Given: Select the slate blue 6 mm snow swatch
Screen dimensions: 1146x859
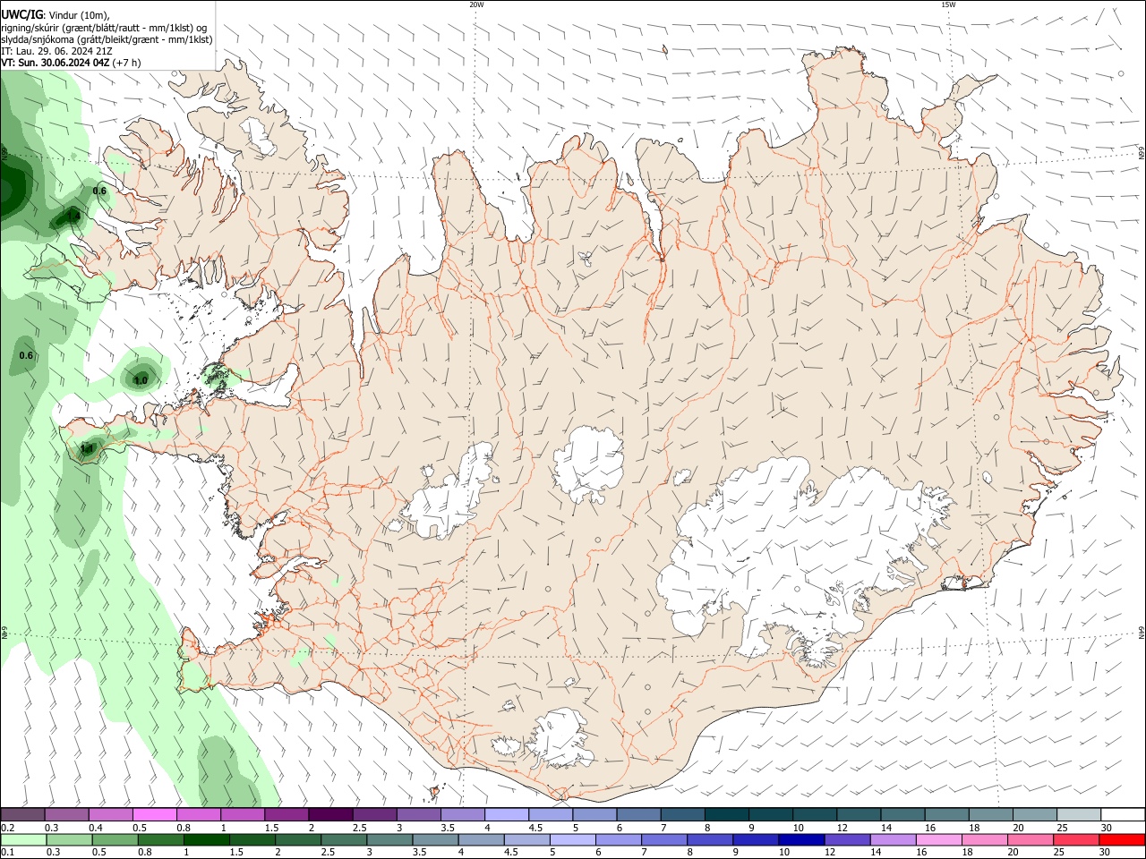Looking at the screenshot, I should coord(638,814).
